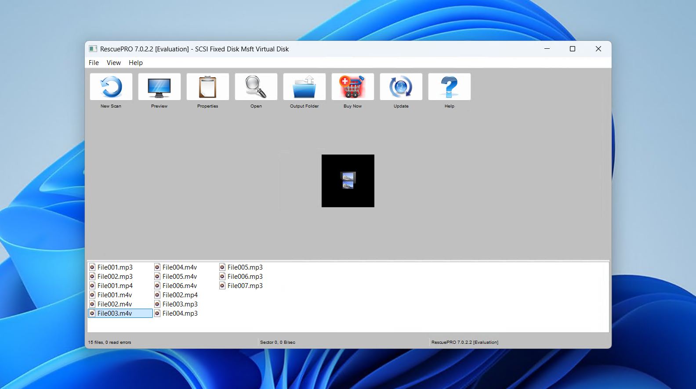
Task: Select File001.m4v in the file list
Action: pyautogui.click(x=115, y=295)
